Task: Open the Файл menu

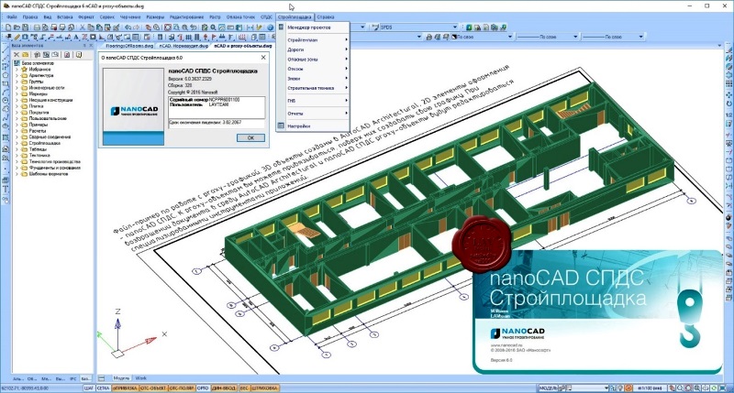Action: click(x=12, y=16)
